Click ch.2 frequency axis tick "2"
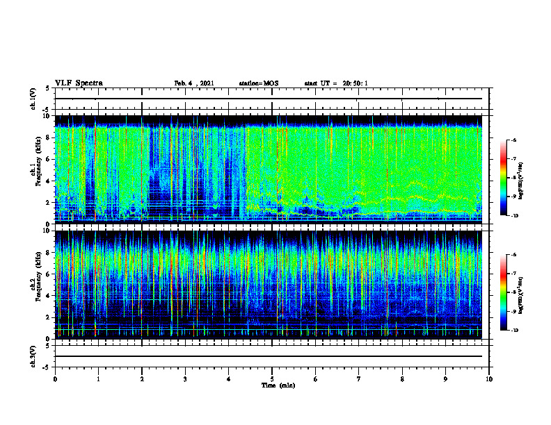551x425 pixels. tap(48, 317)
